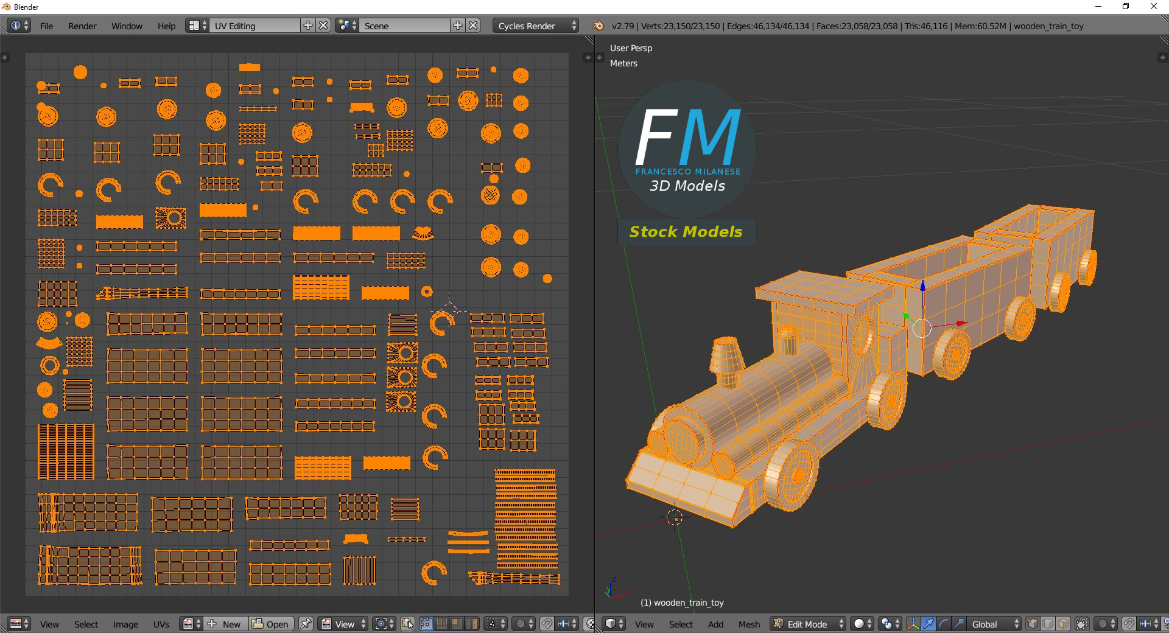Open the 3D View editor type selector
1169x633 pixels.
click(614, 624)
